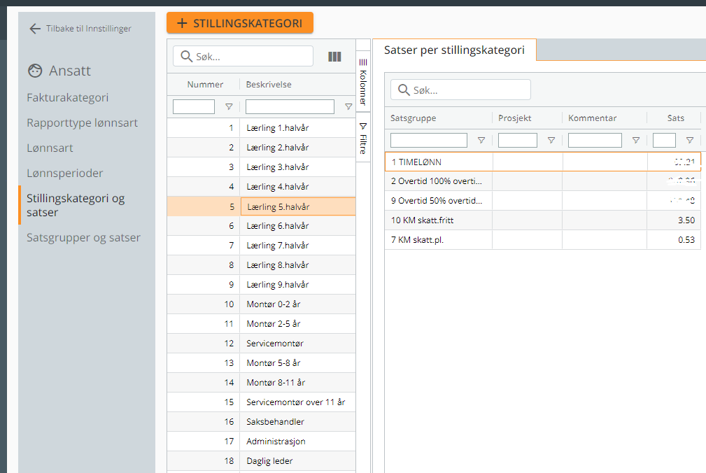Click magnifier icon in left search box
Viewport: 706px width, 473px height.
(x=186, y=56)
